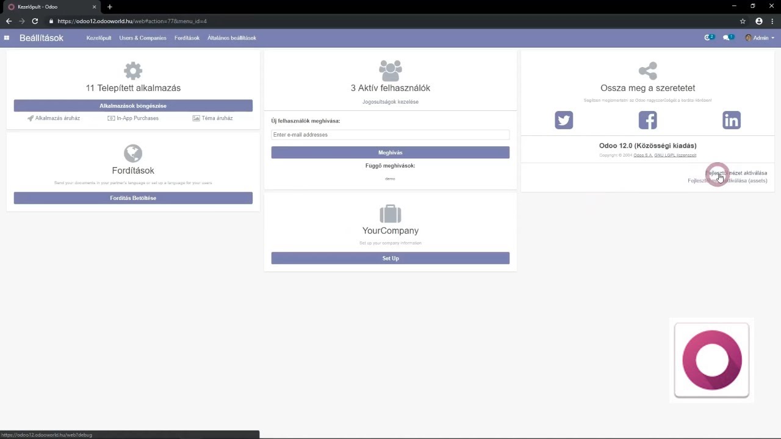
Task: Click the '3 Aktív felhasználók' heading
Action: (390, 88)
